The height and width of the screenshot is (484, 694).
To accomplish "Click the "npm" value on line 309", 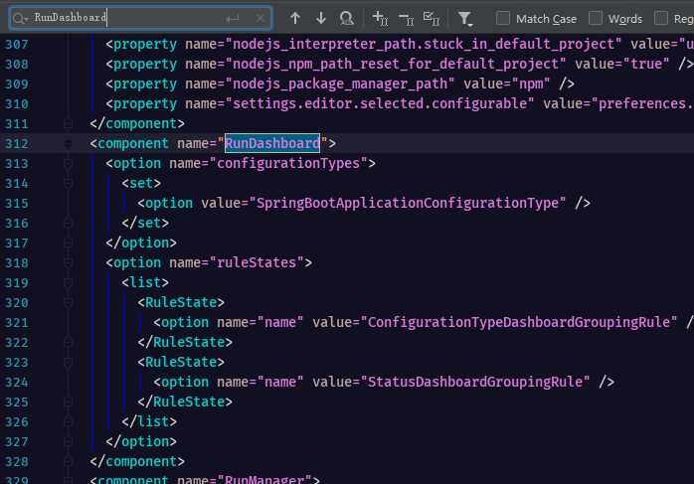I will (532, 83).
